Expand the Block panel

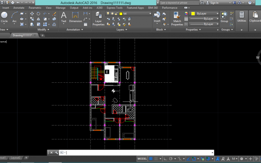click(x=161, y=30)
